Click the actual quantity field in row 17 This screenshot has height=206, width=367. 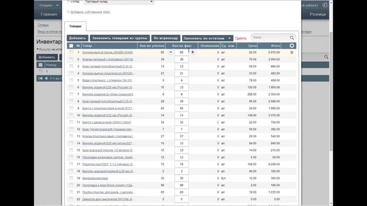coord(181,164)
